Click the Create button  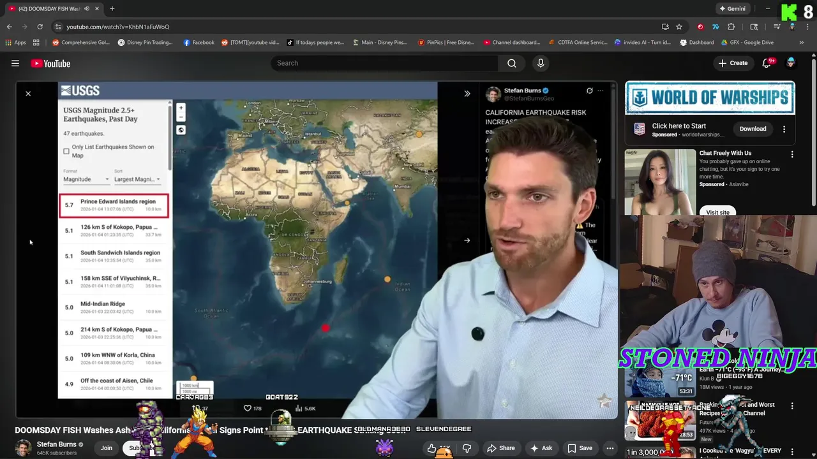733,63
